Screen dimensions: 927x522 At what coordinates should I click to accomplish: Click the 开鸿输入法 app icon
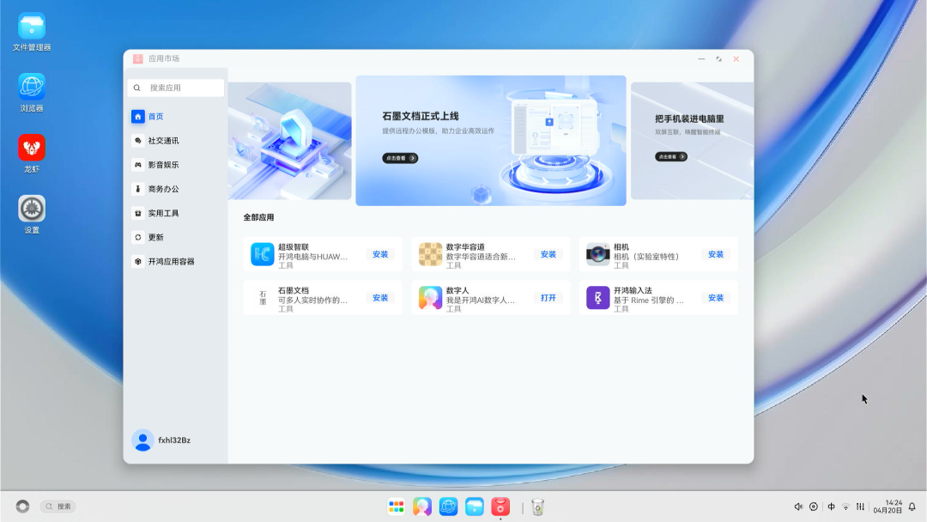click(x=597, y=297)
